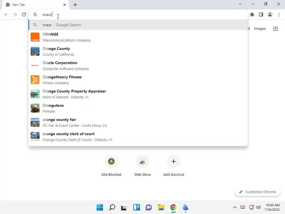
Task: Open the Widgets taskbar icon
Action: click(136, 207)
